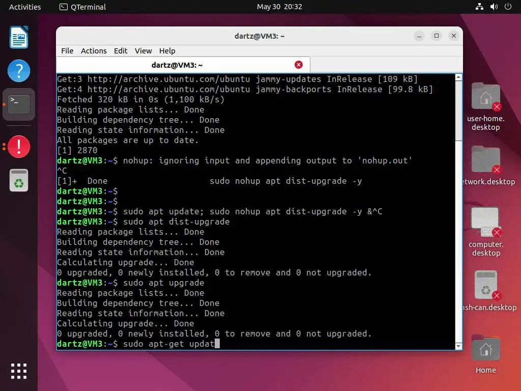Image resolution: width=521 pixels, height=391 pixels.
Task: Open the red exclamation error app in dock
Action: (19, 147)
